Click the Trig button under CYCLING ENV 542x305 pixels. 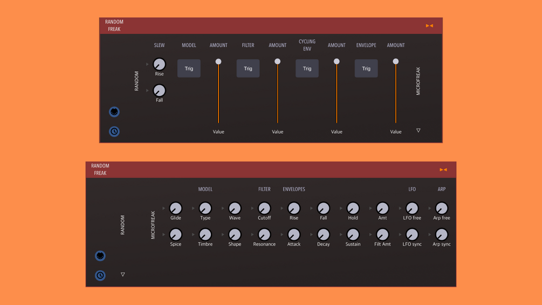click(307, 69)
